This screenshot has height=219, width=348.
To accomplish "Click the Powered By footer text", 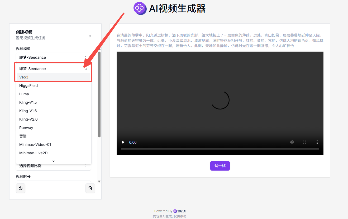I will coord(163,211).
